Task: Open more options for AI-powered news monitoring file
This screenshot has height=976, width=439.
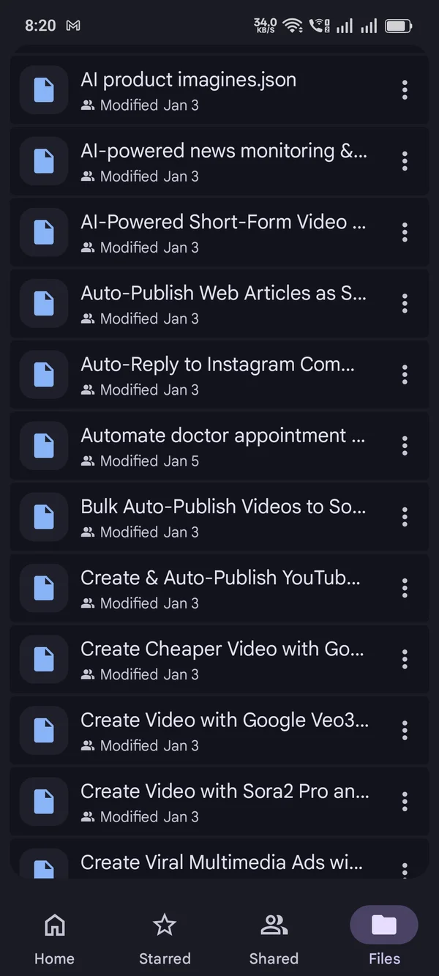Action: (405, 161)
